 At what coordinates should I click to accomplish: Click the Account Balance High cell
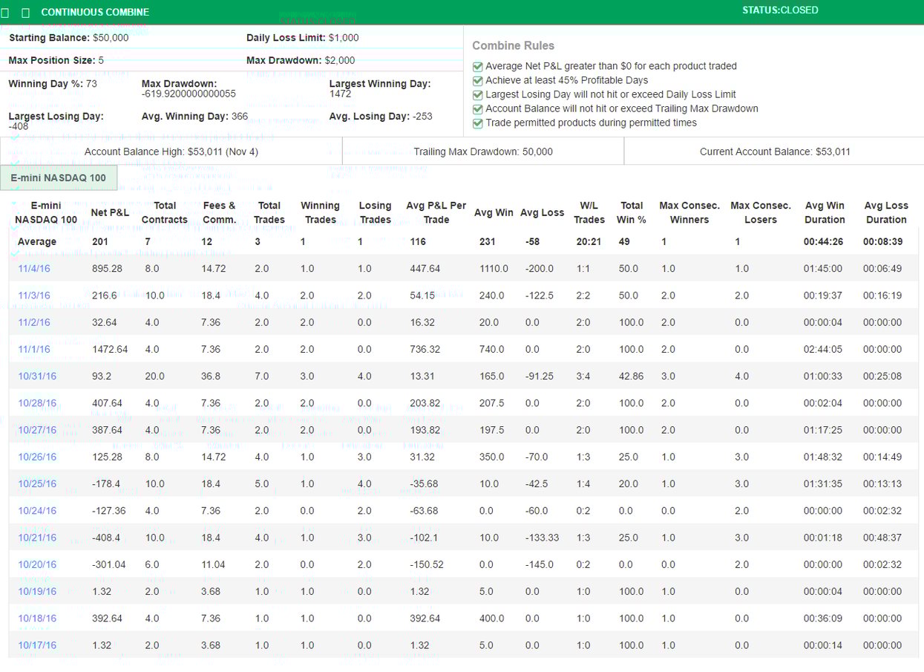click(169, 151)
